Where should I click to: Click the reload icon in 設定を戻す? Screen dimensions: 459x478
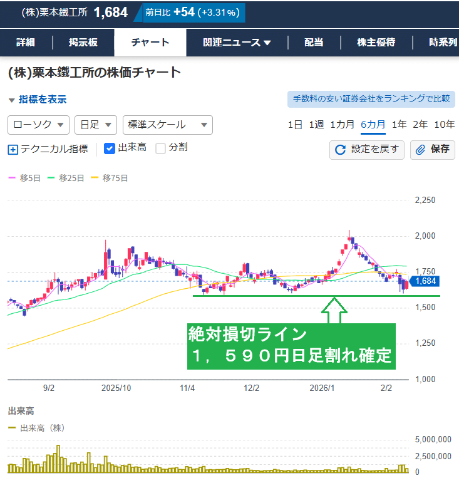pyautogui.click(x=340, y=150)
